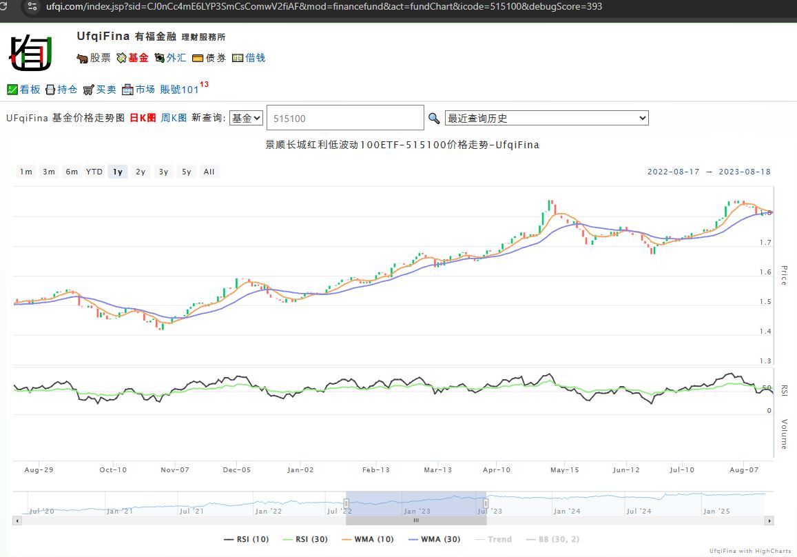797x557 pixels.
Task: Open the 股票 stocks section
Action: [x=94, y=58]
